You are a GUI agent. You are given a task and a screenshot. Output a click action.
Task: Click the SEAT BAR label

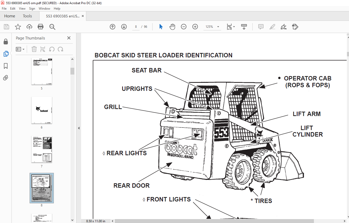tap(147, 70)
